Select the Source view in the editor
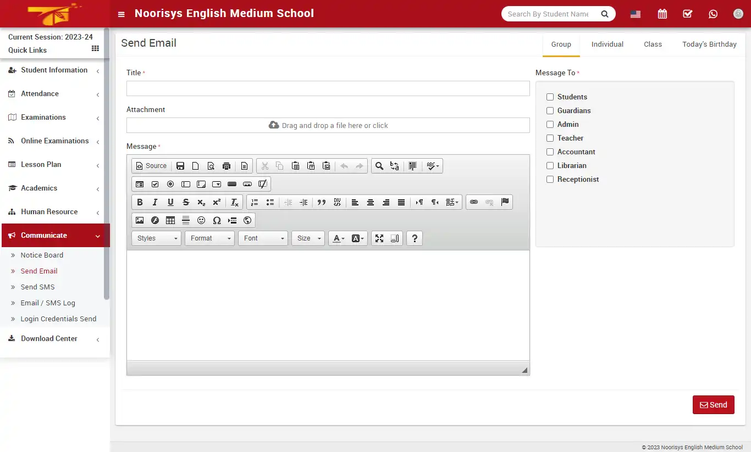The width and height of the screenshot is (751, 452). [151, 165]
